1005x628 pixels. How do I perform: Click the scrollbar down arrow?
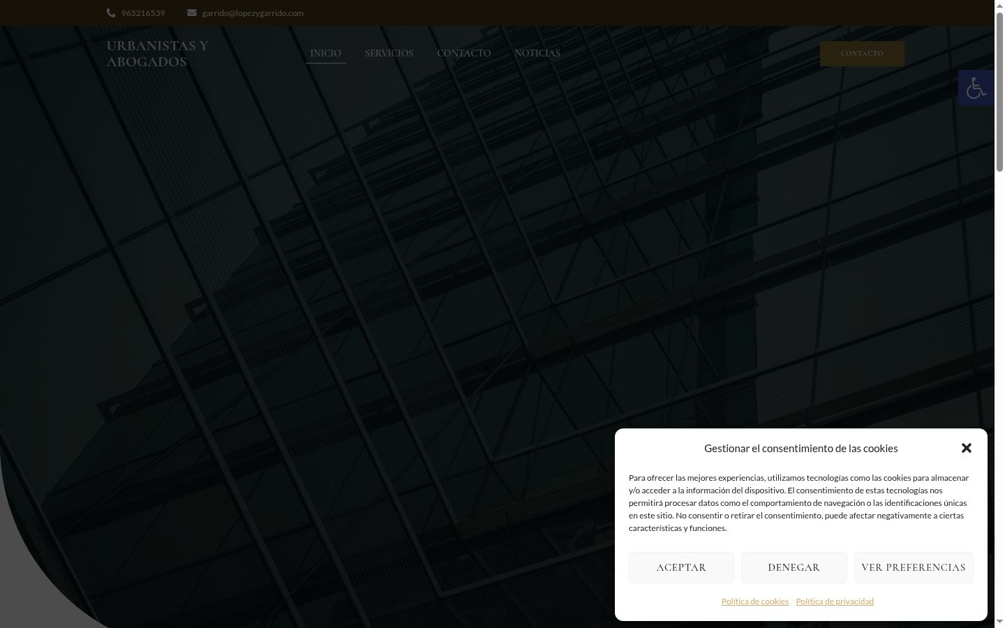coord(999,622)
